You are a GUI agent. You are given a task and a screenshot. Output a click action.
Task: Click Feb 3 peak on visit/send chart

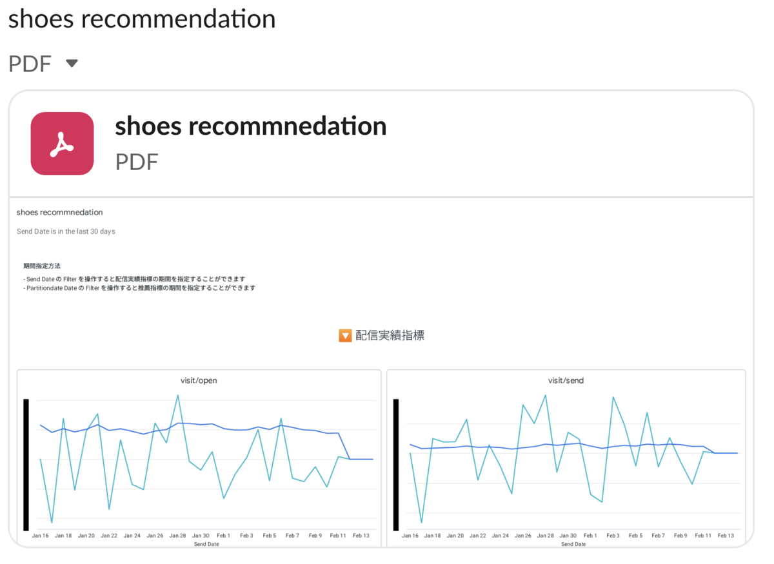click(613, 397)
